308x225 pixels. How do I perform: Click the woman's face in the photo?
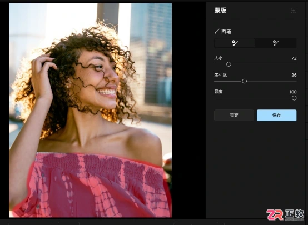point(98,78)
